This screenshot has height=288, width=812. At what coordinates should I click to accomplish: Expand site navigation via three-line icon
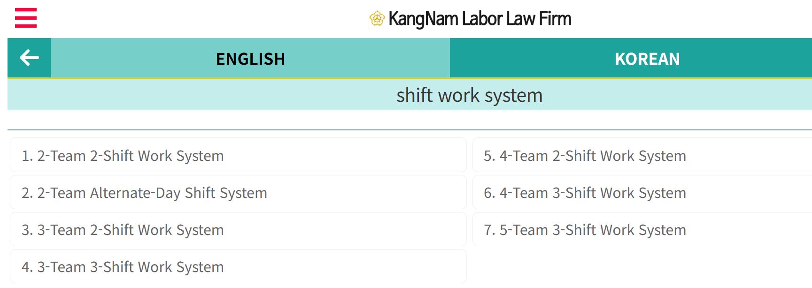(x=26, y=18)
